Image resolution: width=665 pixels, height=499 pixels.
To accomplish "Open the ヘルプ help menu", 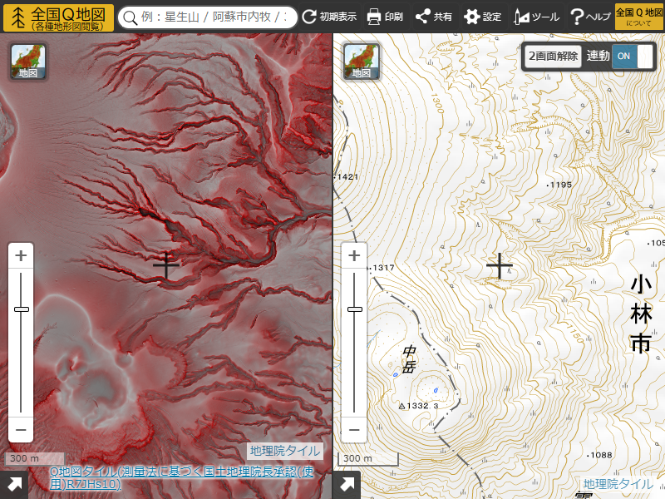I will pos(589,17).
